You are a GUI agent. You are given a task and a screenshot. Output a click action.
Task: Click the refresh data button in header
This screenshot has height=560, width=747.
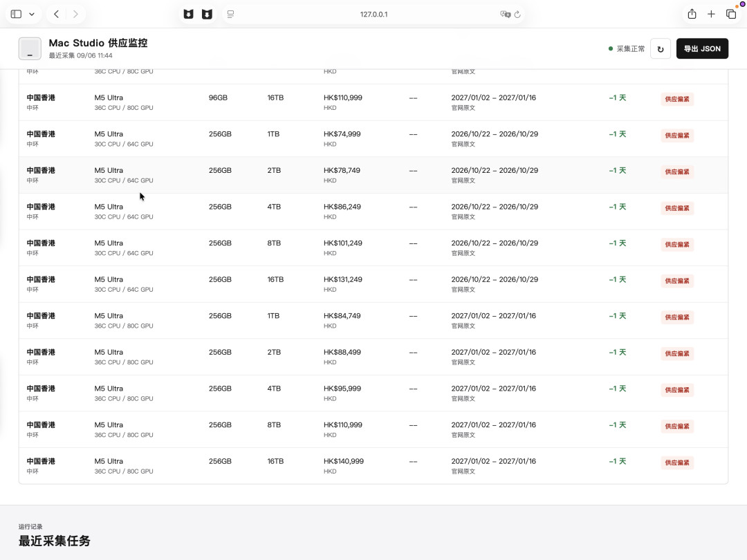661,48
